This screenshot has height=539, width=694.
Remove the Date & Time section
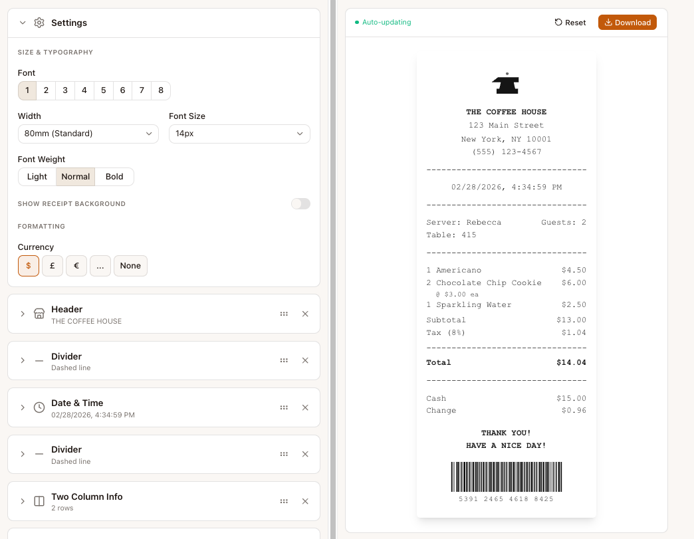(305, 407)
